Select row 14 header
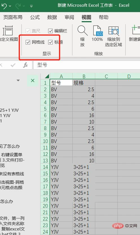The width and height of the screenshot is (140, 235). (x=45, y=167)
